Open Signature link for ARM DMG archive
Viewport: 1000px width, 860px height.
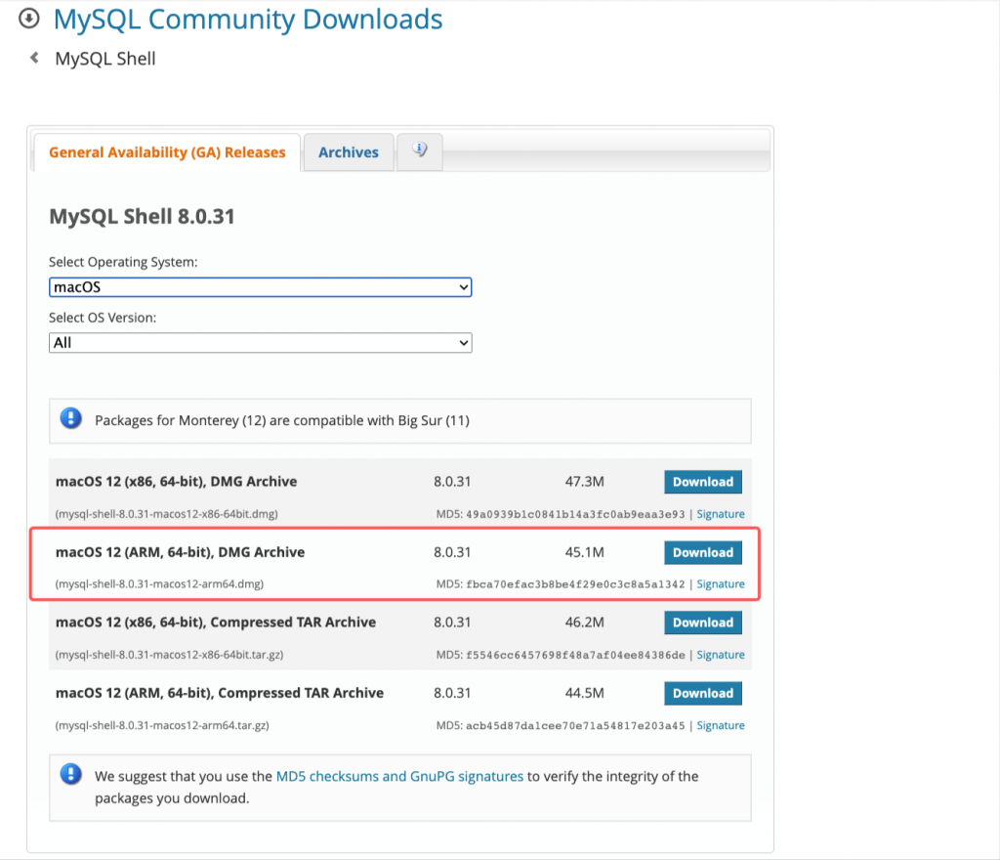(x=721, y=584)
